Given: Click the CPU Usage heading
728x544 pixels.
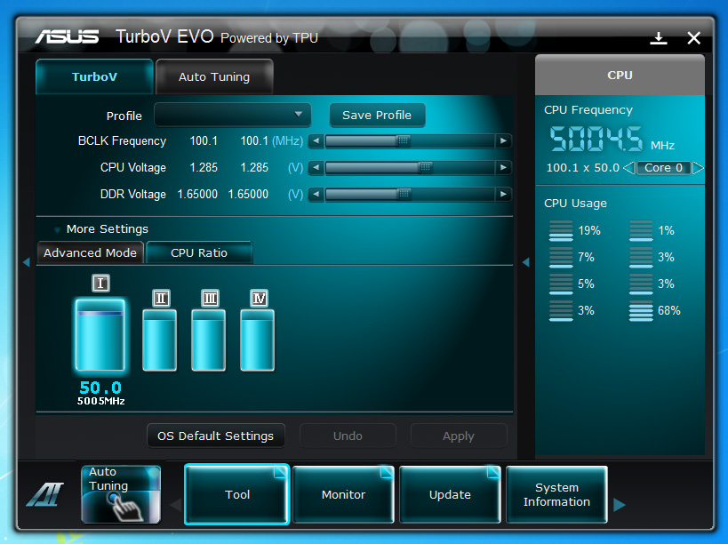Looking at the screenshot, I should click(x=575, y=204).
